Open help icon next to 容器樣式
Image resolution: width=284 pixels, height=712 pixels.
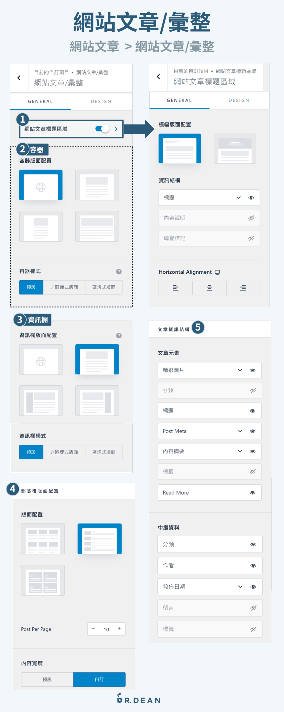pyautogui.click(x=119, y=271)
